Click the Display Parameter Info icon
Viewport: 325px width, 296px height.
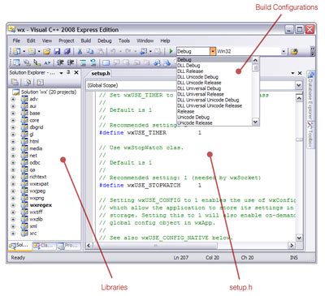pyautogui.click(x=27, y=62)
